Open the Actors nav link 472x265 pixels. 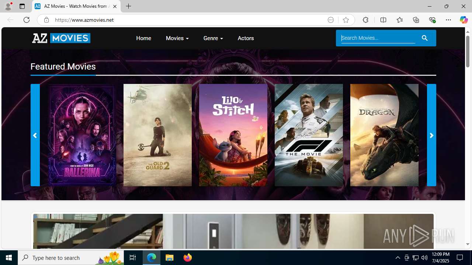click(x=246, y=38)
